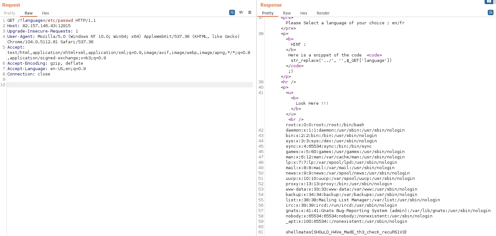Image resolution: width=496 pixels, height=236 pixels.
Task: Click the news:x:9:9 passwd entry
Action: (348, 173)
